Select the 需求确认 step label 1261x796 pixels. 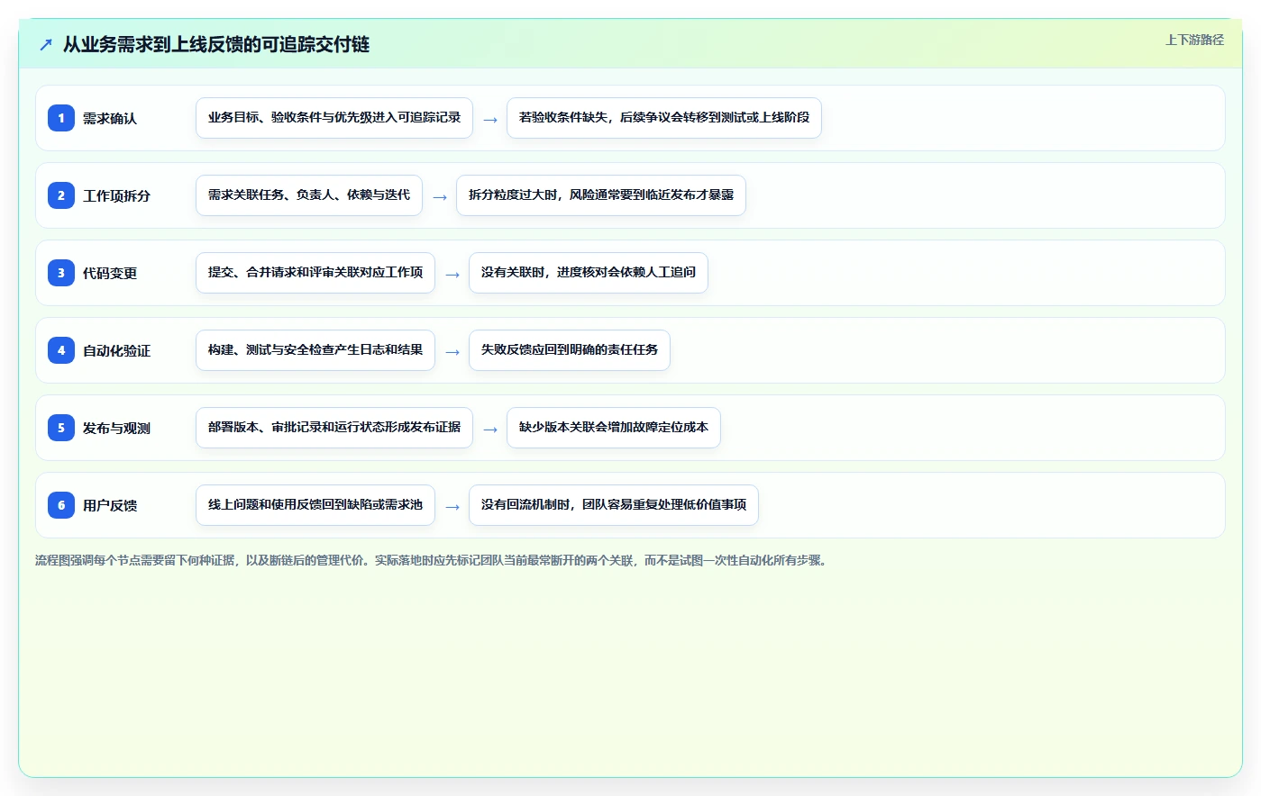110,118
